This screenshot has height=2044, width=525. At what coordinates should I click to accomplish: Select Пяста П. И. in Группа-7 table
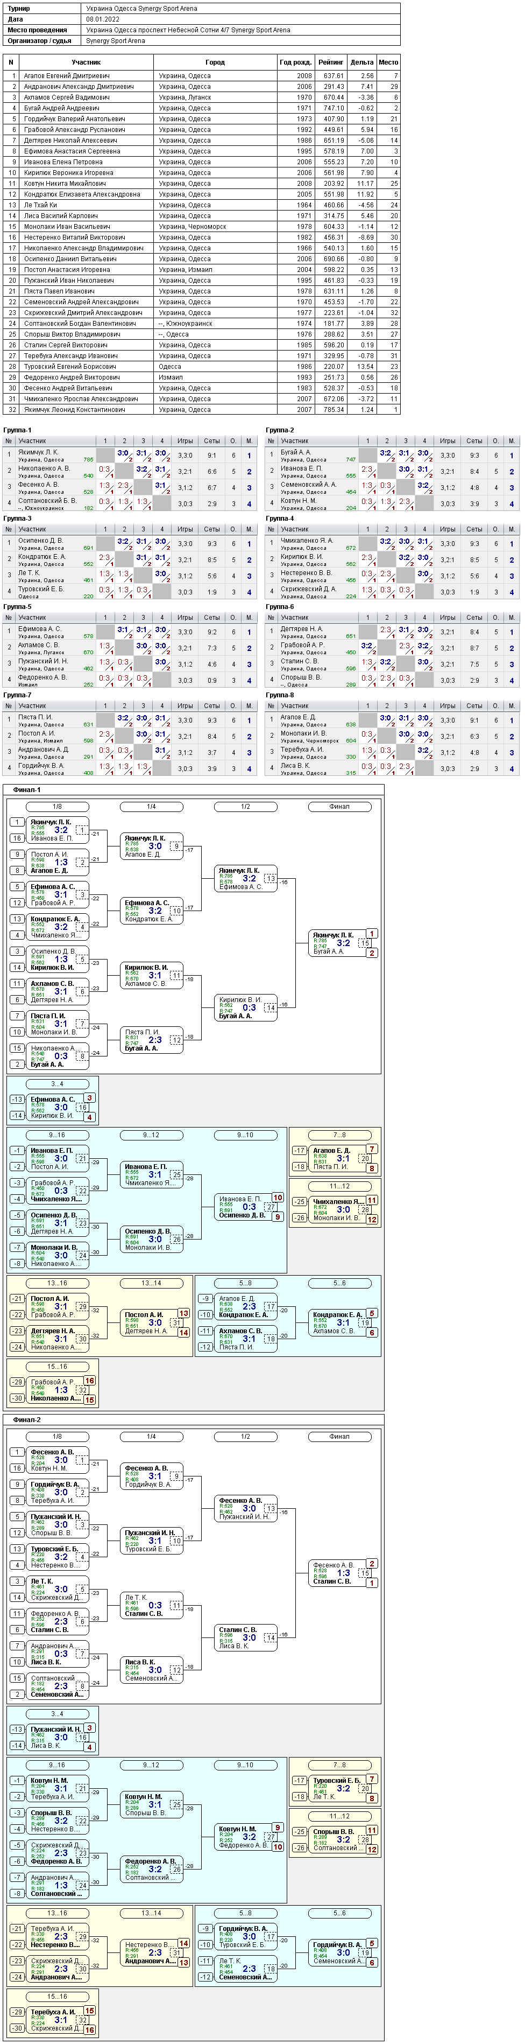[x=36, y=717]
